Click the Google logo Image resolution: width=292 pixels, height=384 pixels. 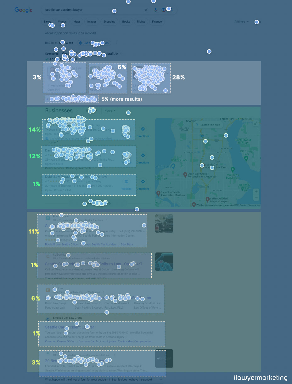click(x=24, y=10)
